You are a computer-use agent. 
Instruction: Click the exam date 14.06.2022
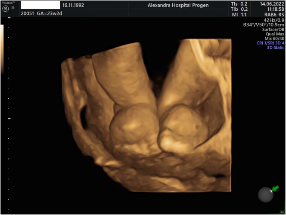[271, 3]
